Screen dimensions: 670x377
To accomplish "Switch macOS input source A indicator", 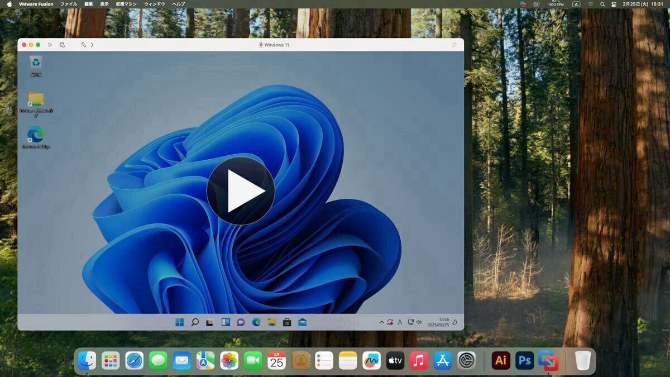I will (x=576, y=4).
